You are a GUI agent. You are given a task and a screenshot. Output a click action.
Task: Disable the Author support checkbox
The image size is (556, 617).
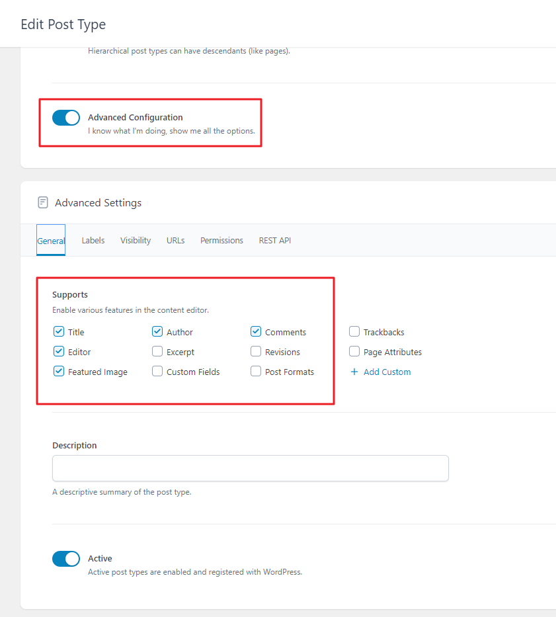pyautogui.click(x=157, y=332)
